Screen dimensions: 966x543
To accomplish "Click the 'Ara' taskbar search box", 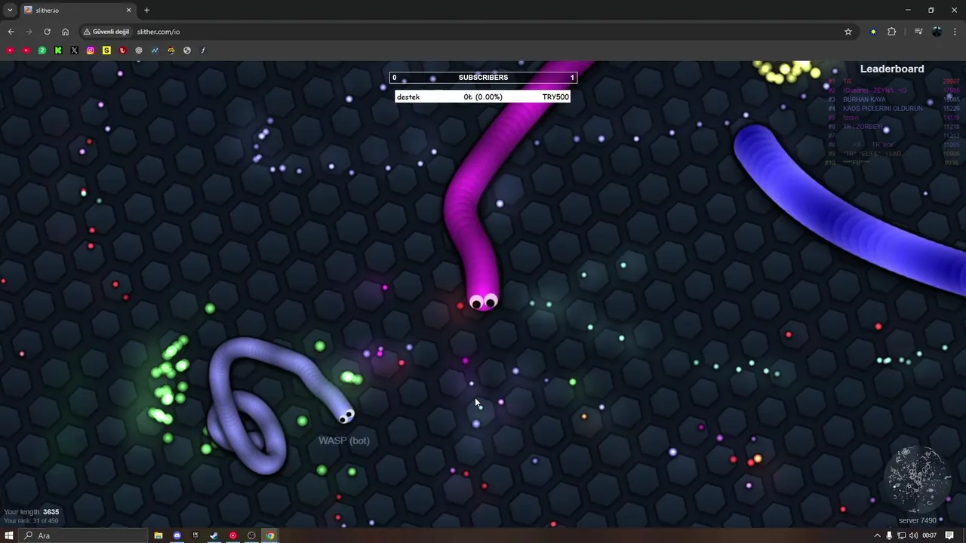I will pyautogui.click(x=83, y=535).
